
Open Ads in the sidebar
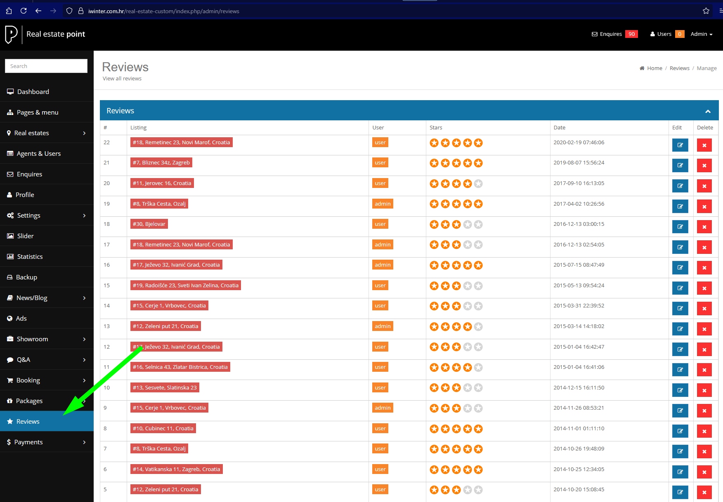point(47,318)
